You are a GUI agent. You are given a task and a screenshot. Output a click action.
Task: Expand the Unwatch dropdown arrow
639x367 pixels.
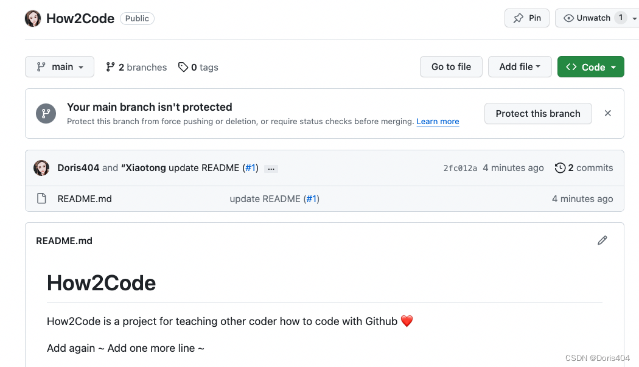[634, 18]
